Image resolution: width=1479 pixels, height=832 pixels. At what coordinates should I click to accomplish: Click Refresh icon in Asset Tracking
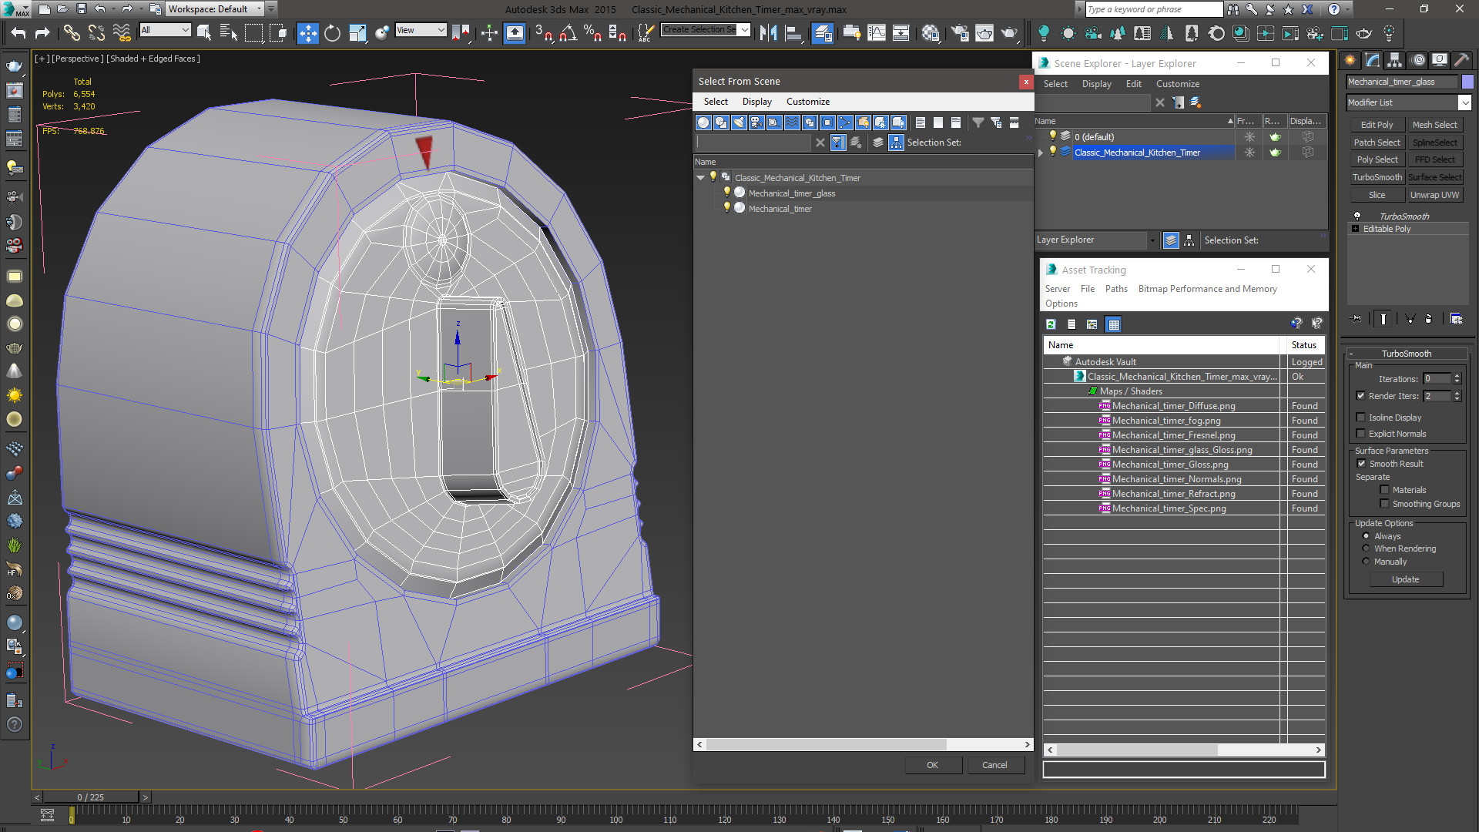1051,324
